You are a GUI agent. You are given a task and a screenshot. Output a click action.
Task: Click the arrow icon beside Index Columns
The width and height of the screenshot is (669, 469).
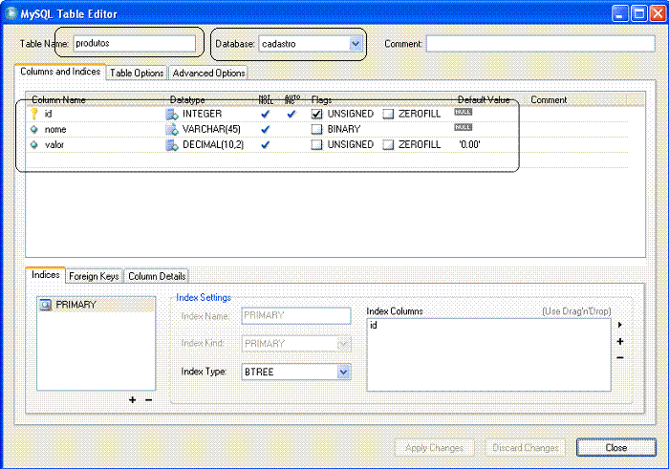coord(620,325)
